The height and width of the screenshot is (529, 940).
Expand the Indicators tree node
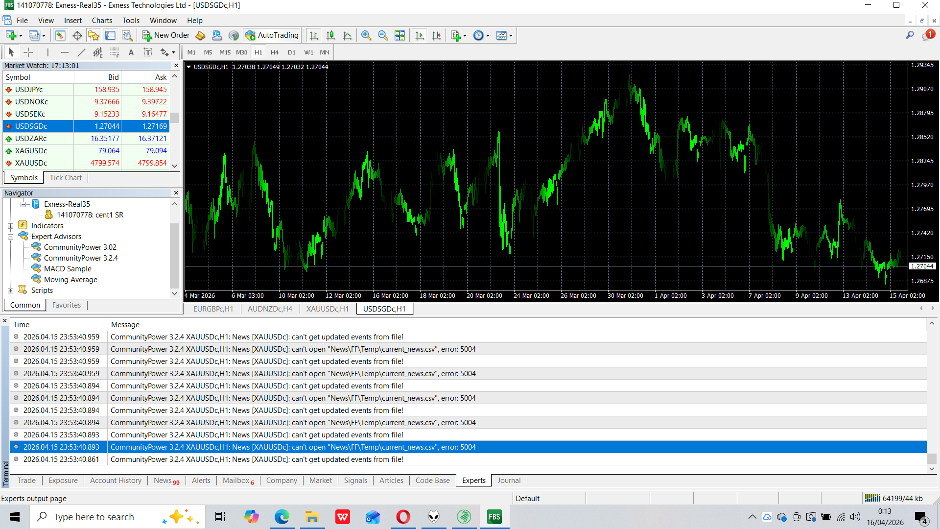tap(10, 226)
